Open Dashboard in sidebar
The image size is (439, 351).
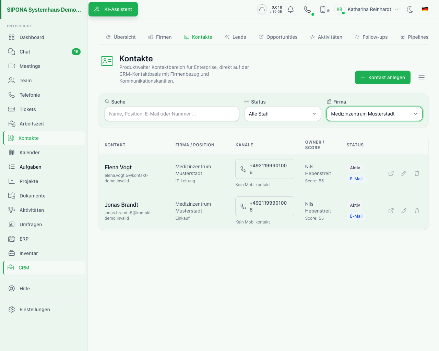tap(44, 37)
